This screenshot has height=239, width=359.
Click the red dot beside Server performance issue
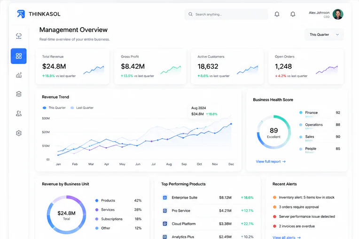coord(274,216)
